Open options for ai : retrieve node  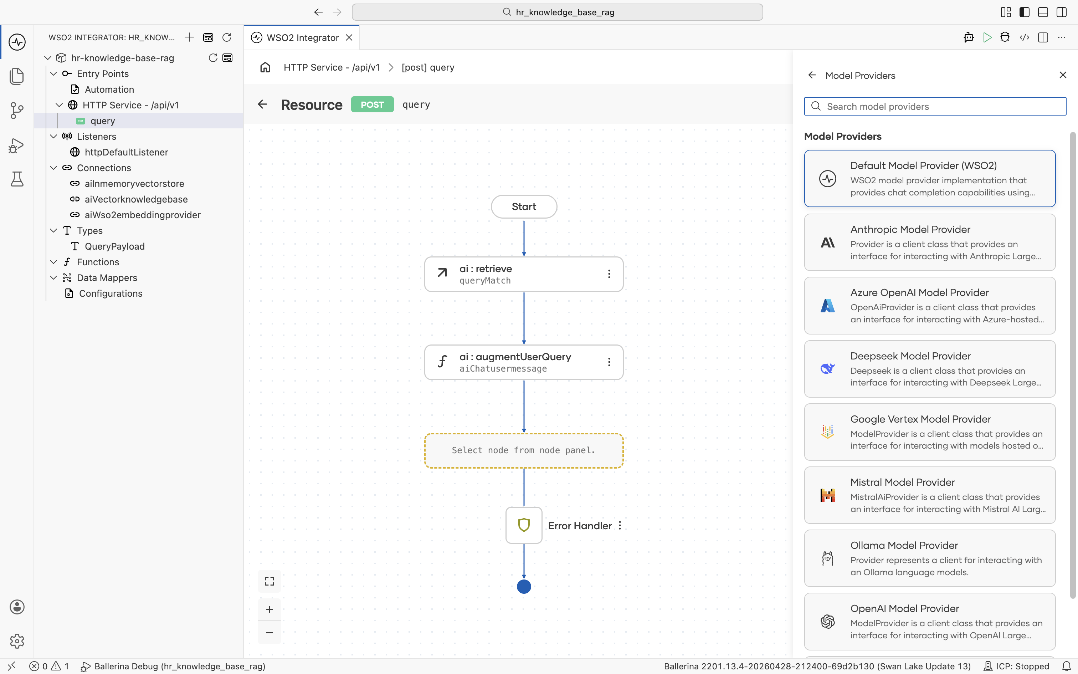609,274
